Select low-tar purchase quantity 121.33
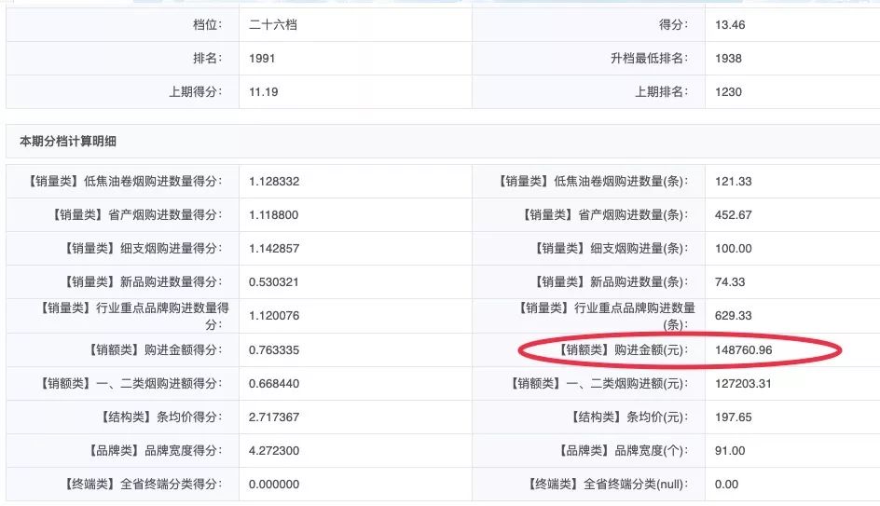Image resolution: width=880 pixels, height=506 pixels. tap(733, 181)
